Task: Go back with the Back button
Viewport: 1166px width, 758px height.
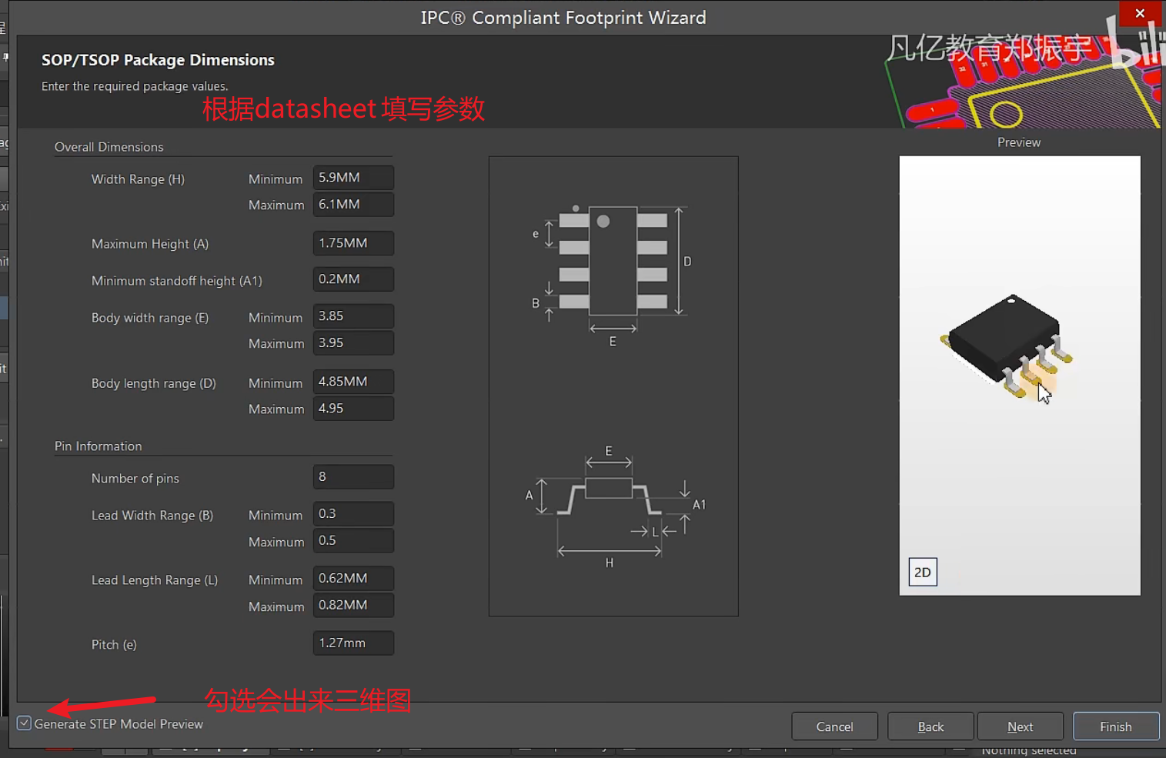Action: pyautogui.click(x=930, y=726)
